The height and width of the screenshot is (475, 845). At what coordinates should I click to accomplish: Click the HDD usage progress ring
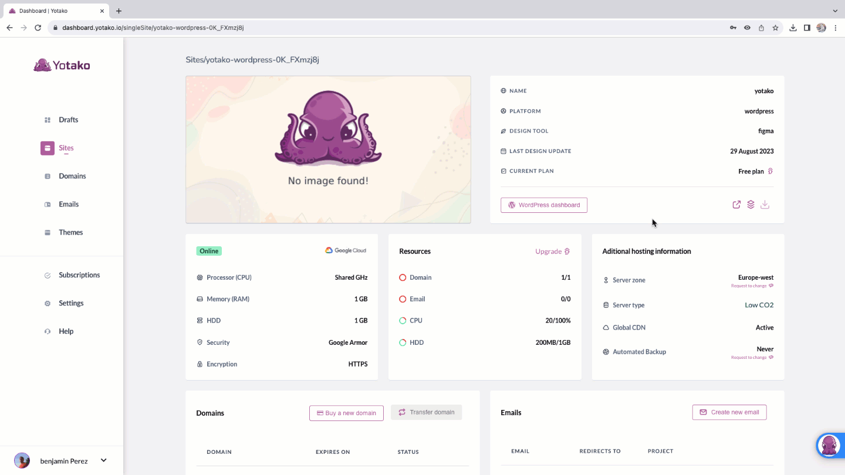[403, 342]
